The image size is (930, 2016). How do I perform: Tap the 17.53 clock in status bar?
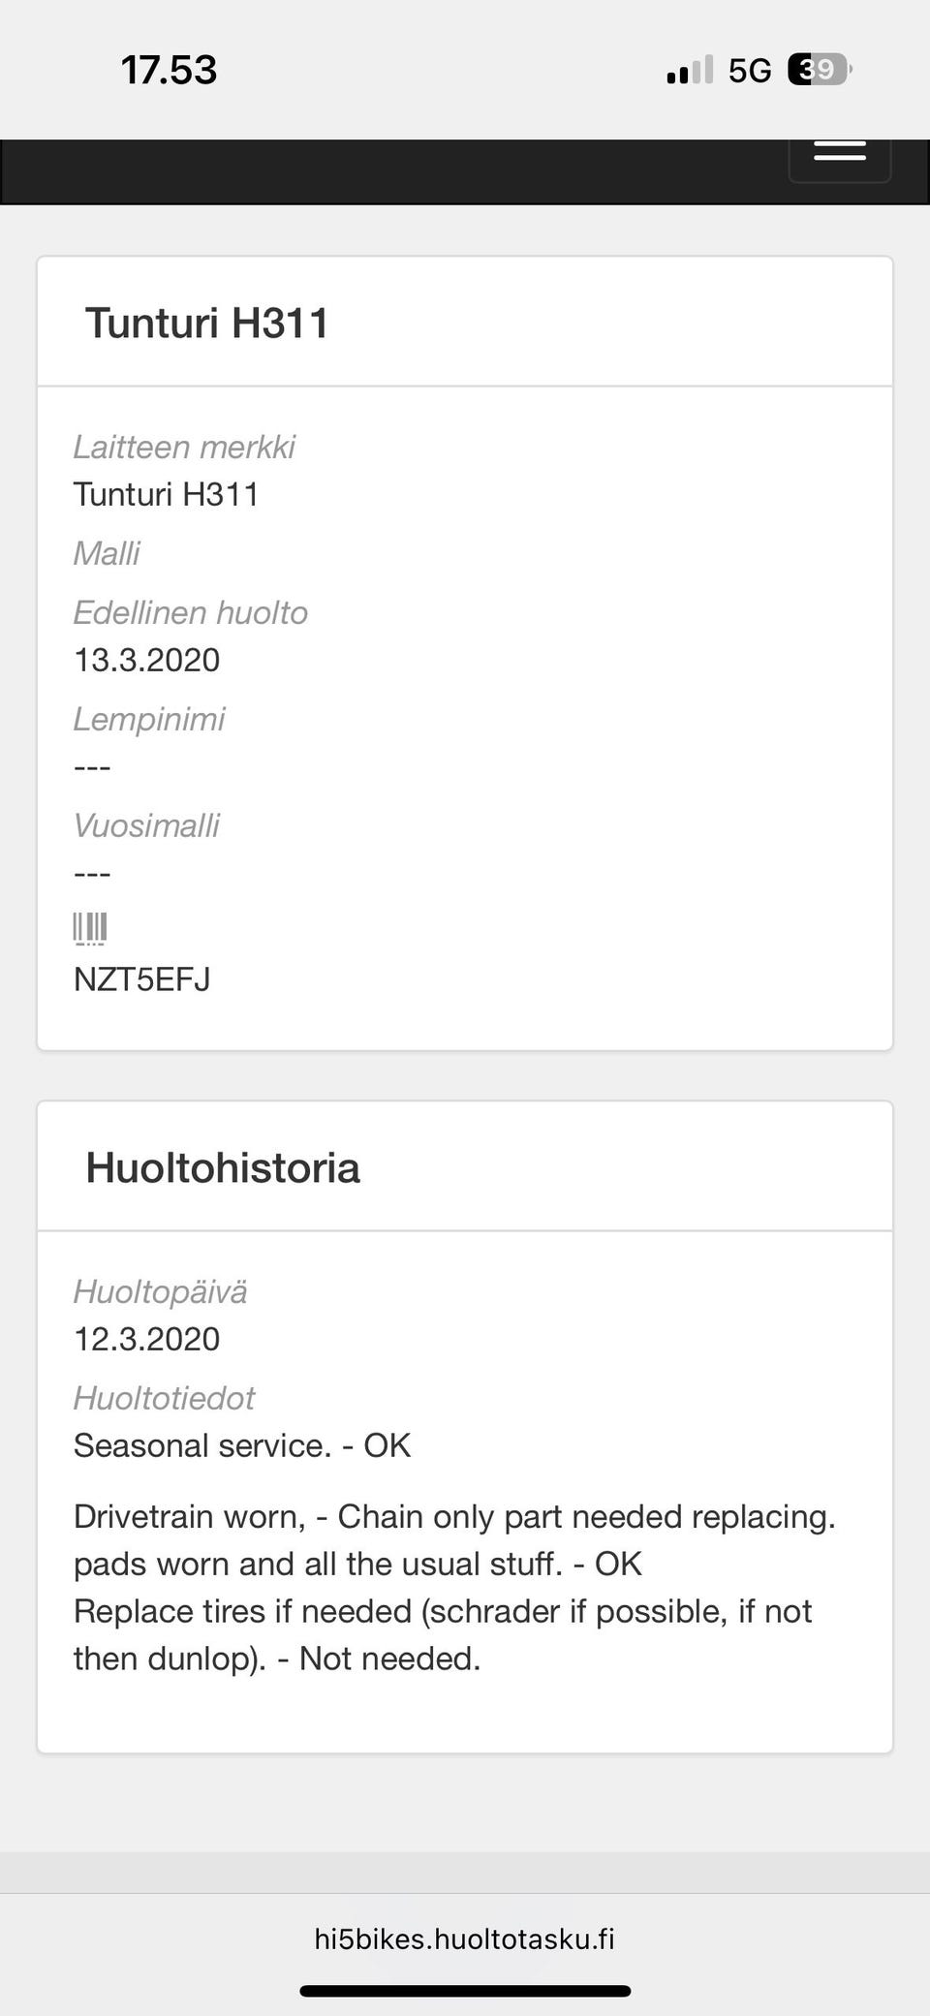pyautogui.click(x=169, y=70)
